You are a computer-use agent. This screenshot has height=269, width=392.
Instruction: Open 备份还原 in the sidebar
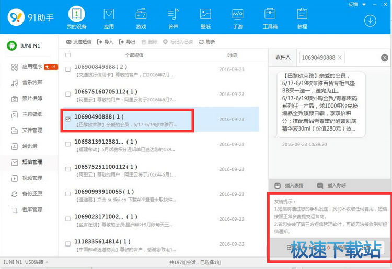pos(27,194)
